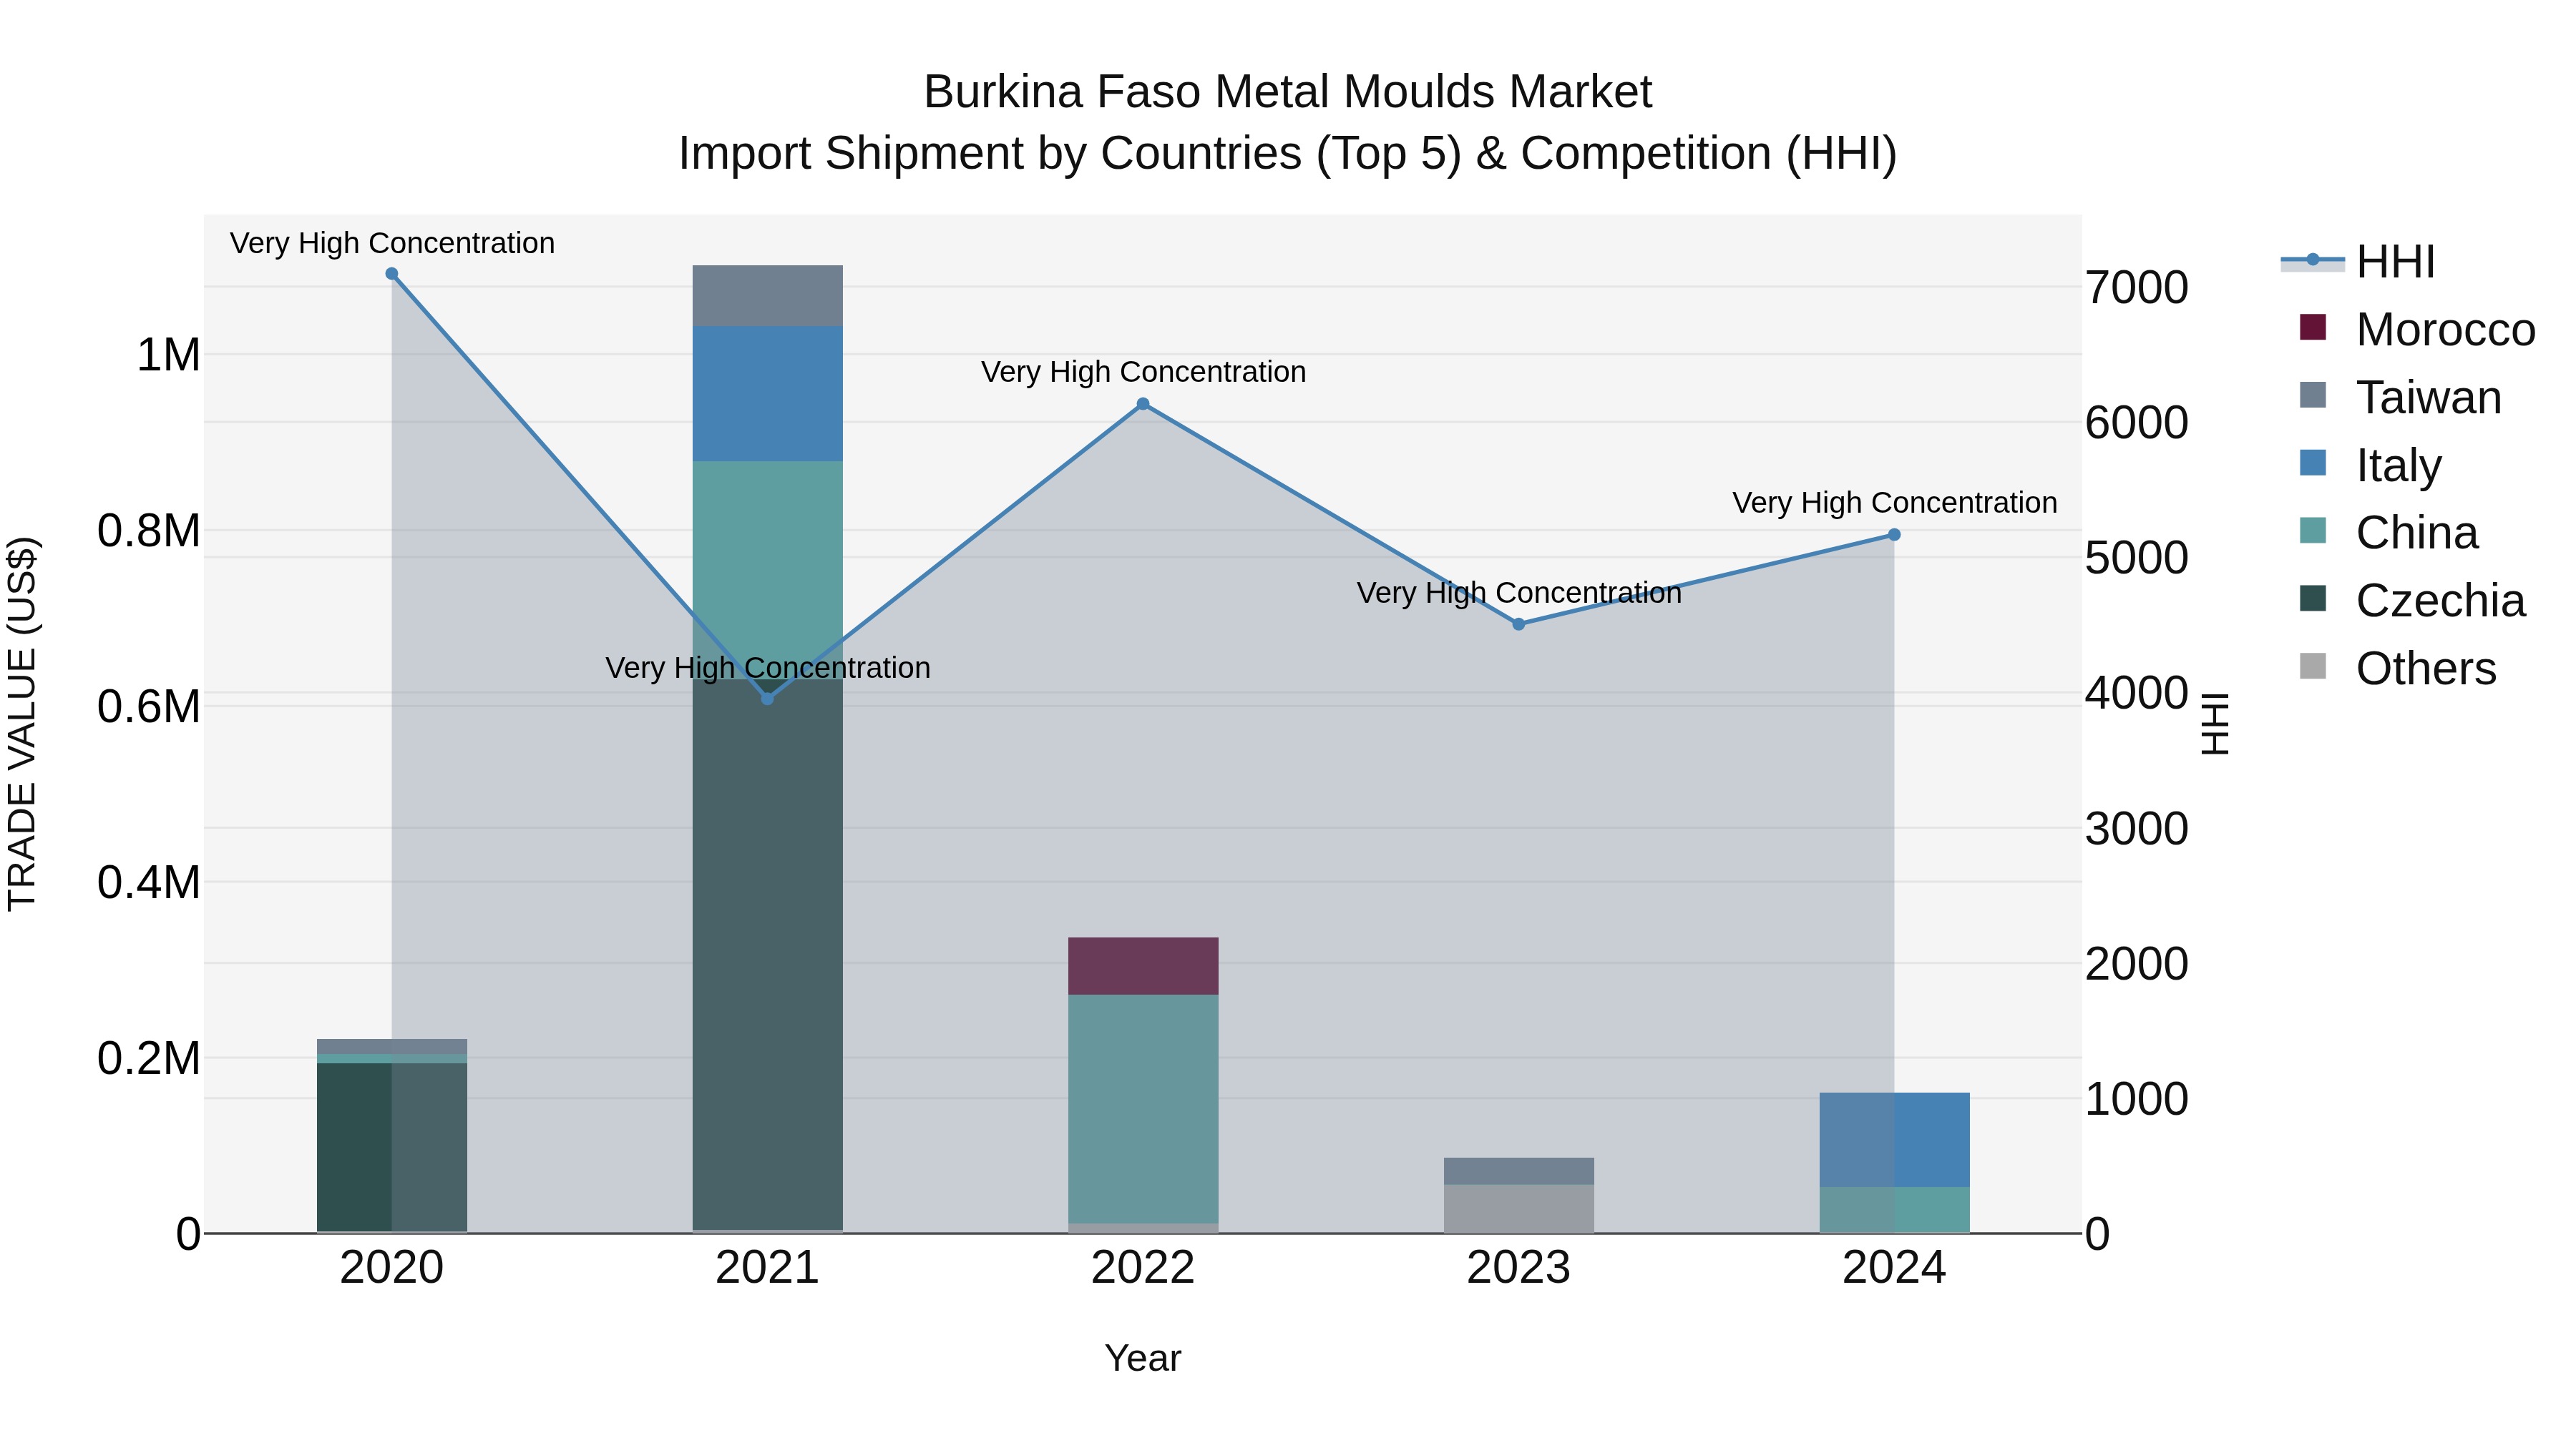Click the 4000 tick on the HHI axis
The image size is (2576, 1448).
click(2137, 694)
